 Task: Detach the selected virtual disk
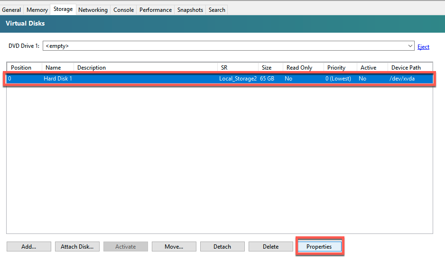click(x=222, y=247)
